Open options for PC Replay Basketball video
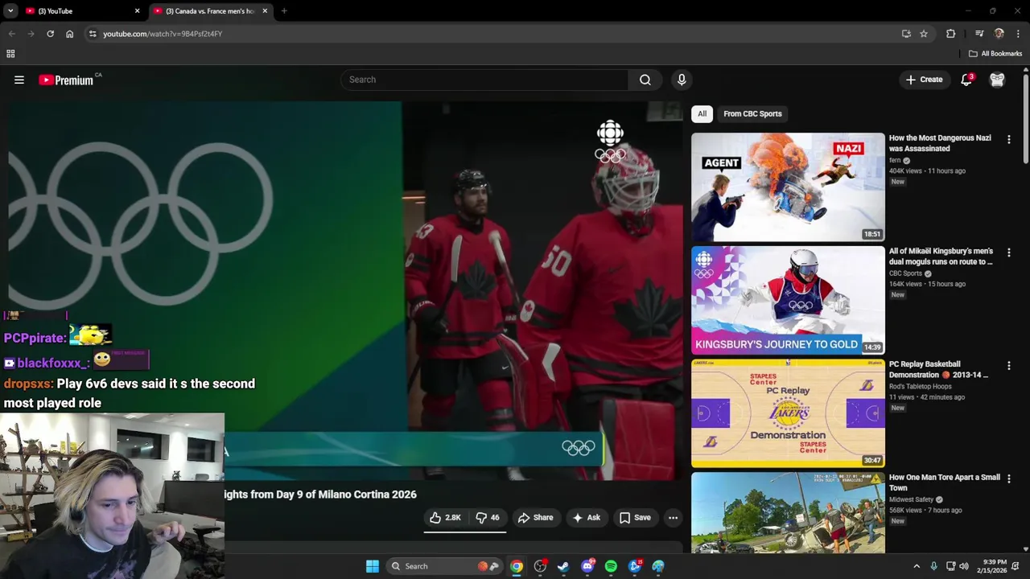The width and height of the screenshot is (1030, 579). click(x=1009, y=365)
